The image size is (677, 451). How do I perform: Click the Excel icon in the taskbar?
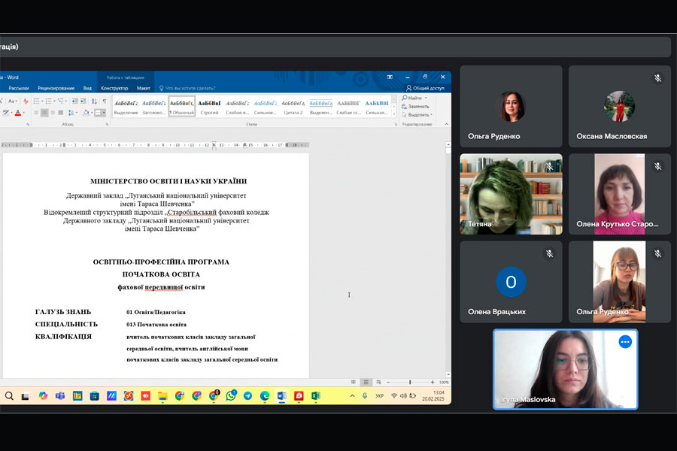(x=316, y=395)
